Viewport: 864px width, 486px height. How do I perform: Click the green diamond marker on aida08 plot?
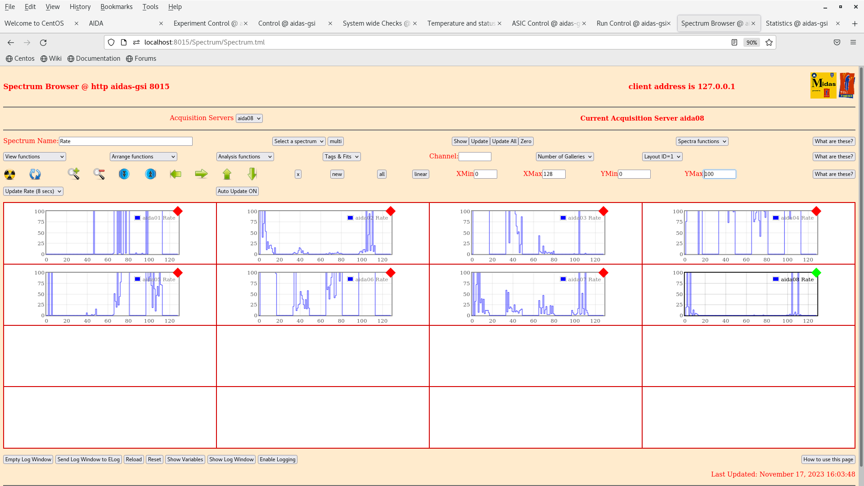[x=816, y=273]
